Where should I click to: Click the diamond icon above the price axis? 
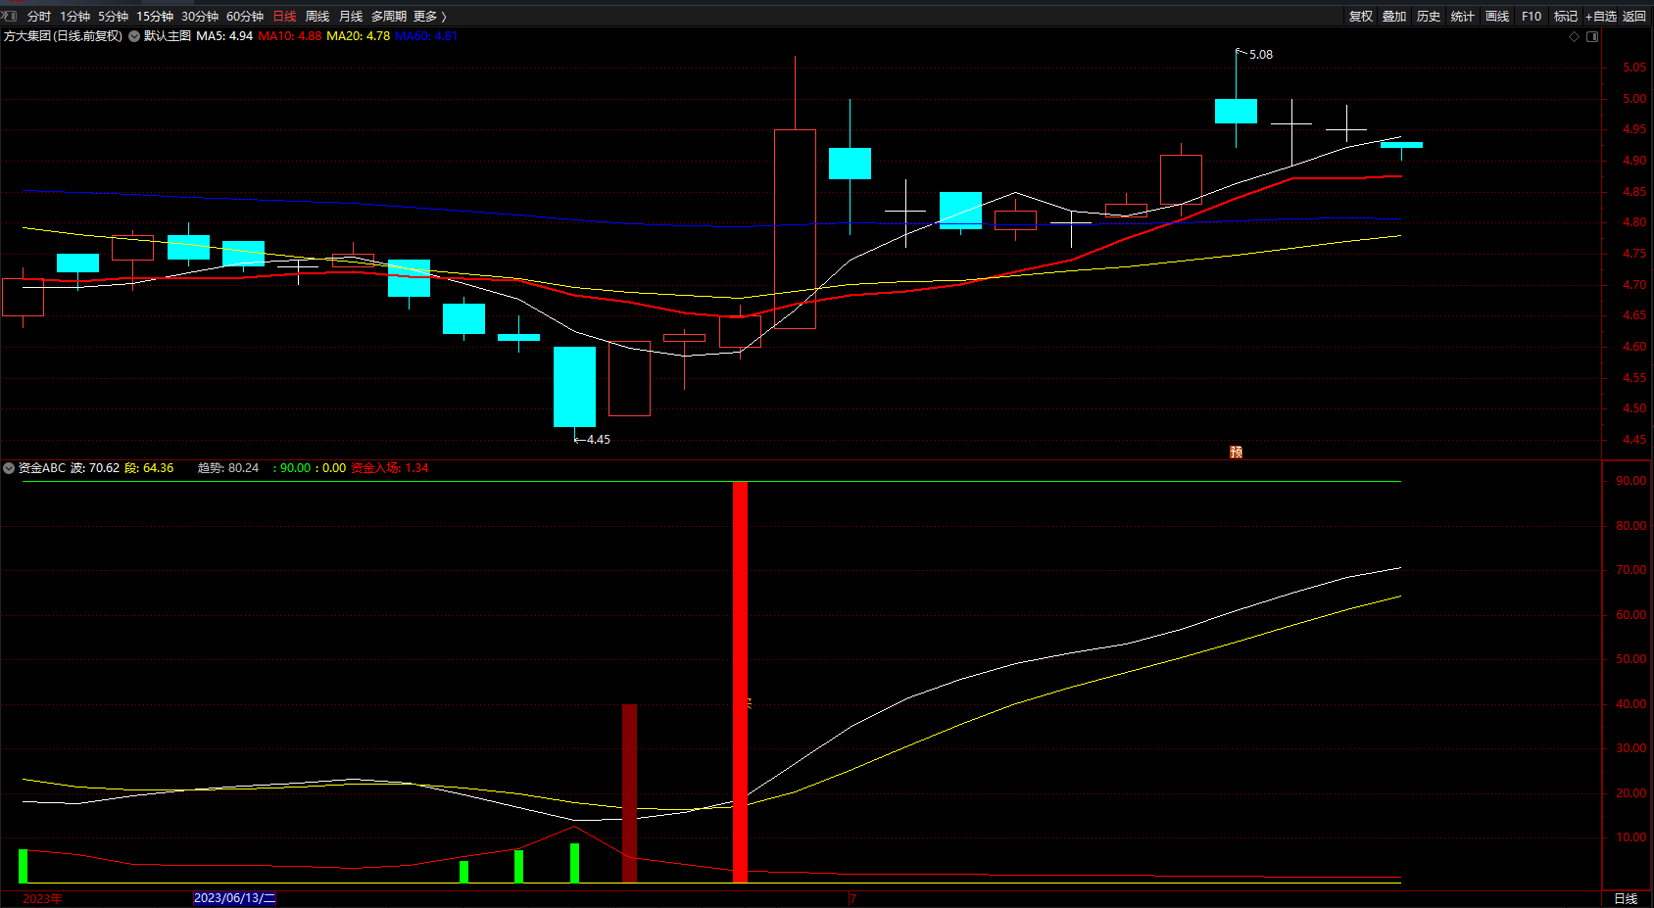1575,36
